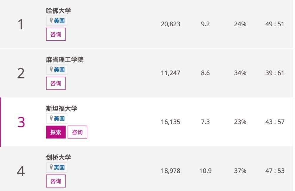Viewport: 295px width, 191px height.
Task: Click the 咨询 button for 剑桥大学
Action: pyautogui.click(x=56, y=181)
